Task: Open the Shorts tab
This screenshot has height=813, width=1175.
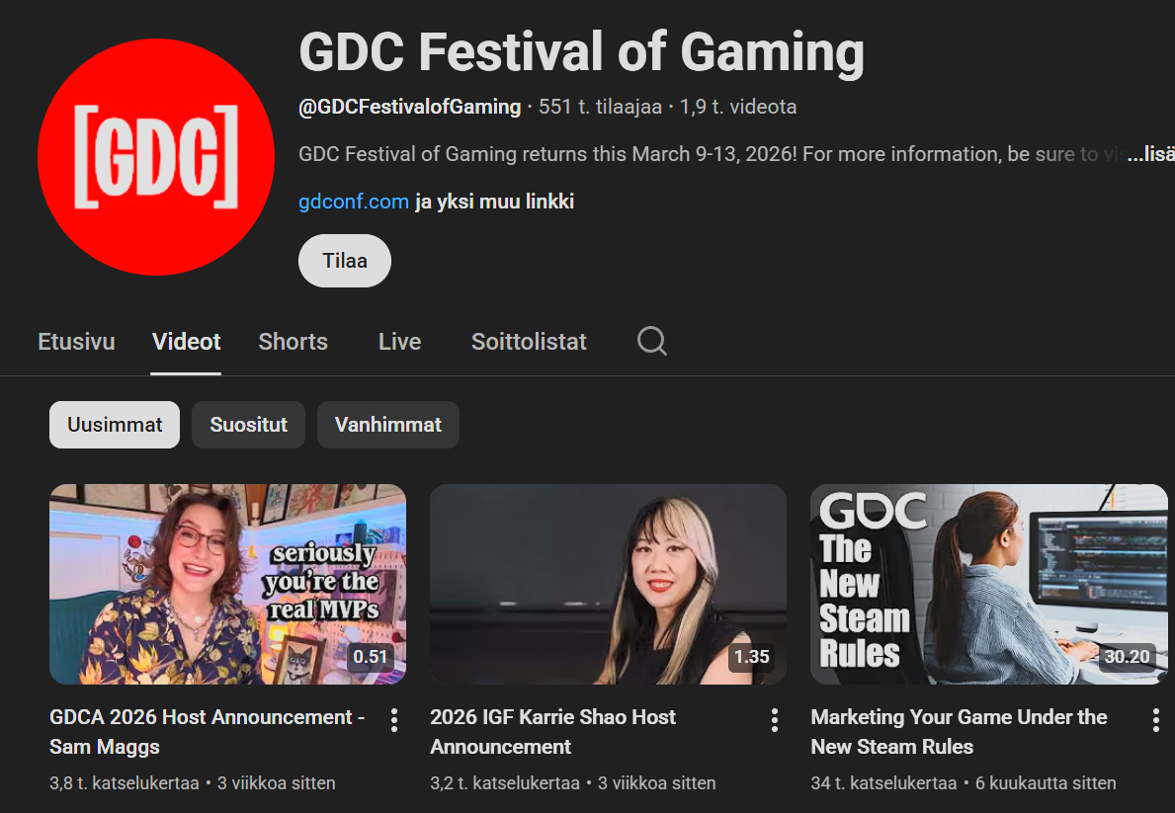Action: click(293, 342)
